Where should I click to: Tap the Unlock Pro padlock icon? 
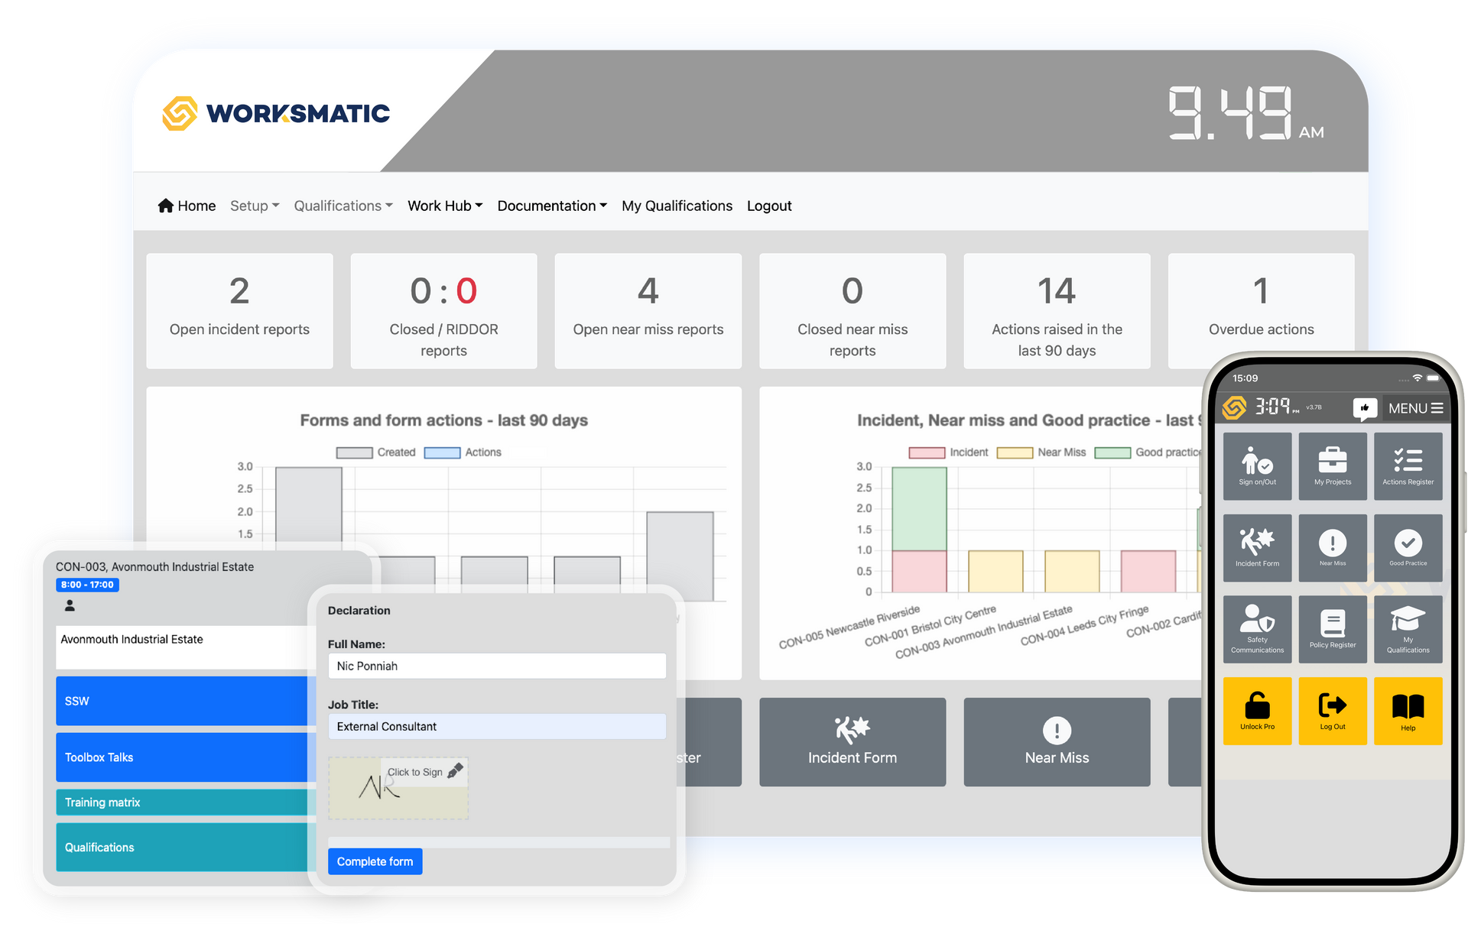(1257, 711)
